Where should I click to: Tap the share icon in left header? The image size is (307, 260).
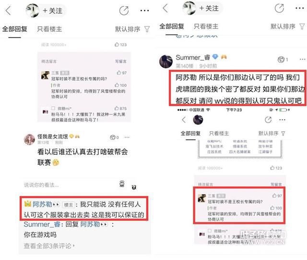124,11
